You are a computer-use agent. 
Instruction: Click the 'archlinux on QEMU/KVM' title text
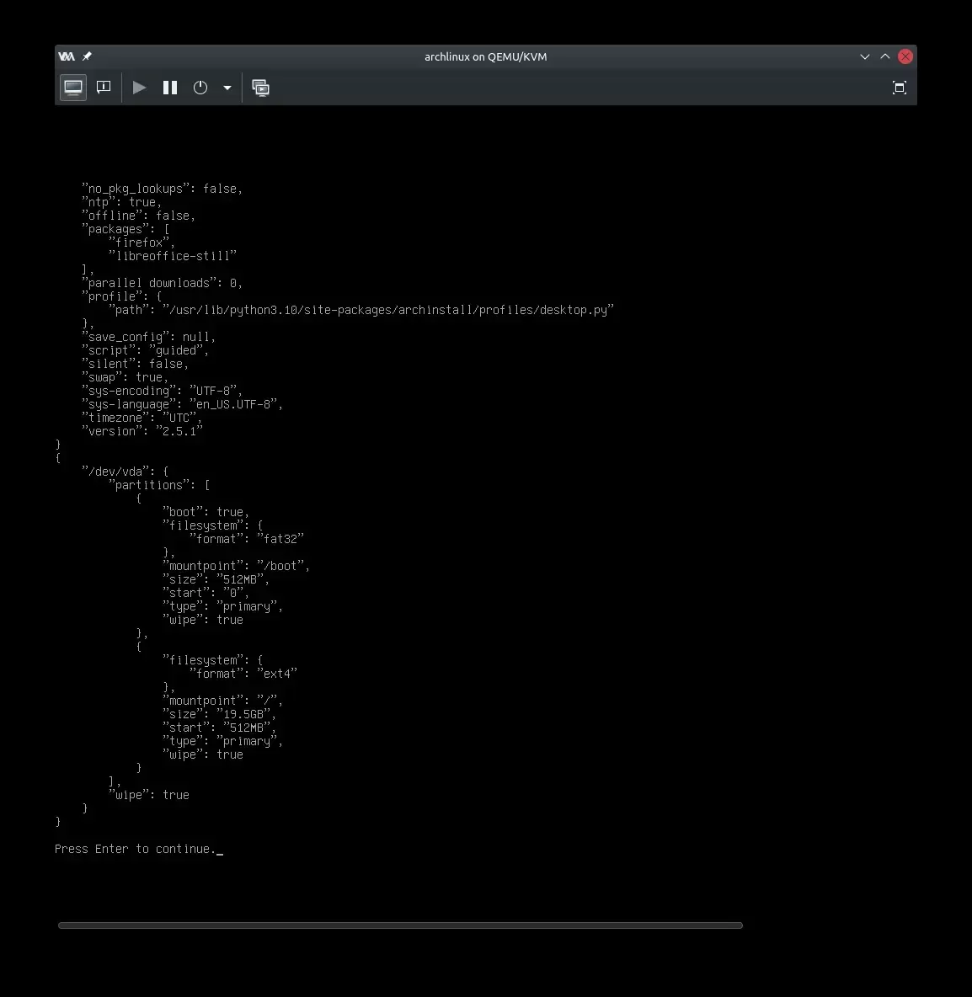tap(485, 56)
